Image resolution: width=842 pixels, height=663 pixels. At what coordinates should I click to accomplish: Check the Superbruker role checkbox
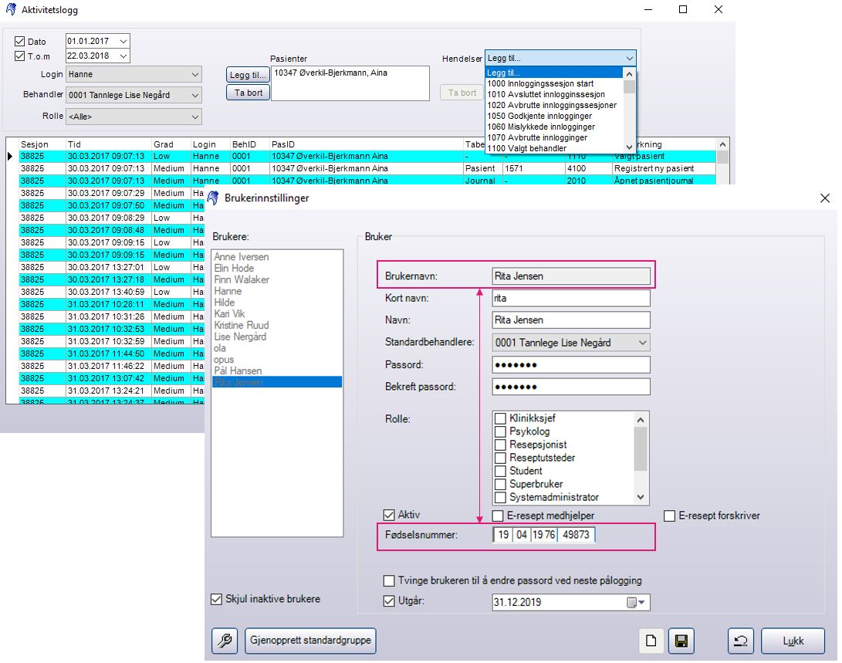click(x=500, y=484)
